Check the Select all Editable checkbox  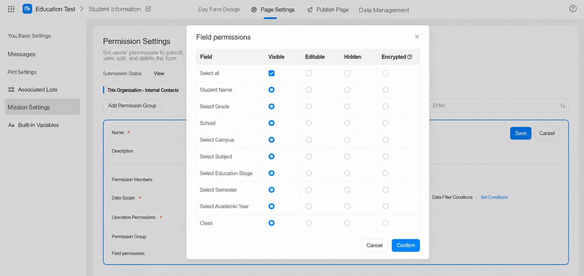(x=309, y=73)
